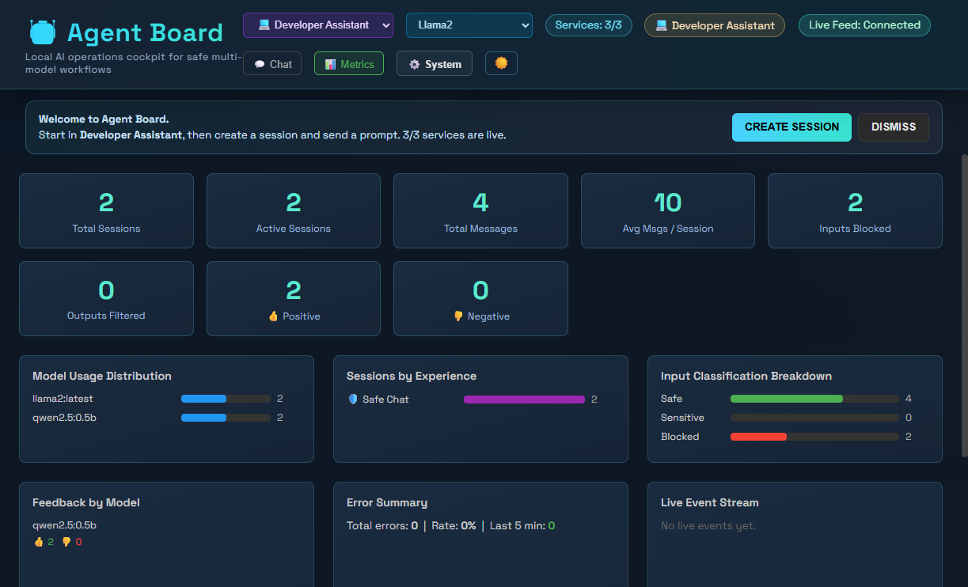The height and width of the screenshot is (587, 968).
Task: Click the Sensitive classification bar
Action: (814, 418)
